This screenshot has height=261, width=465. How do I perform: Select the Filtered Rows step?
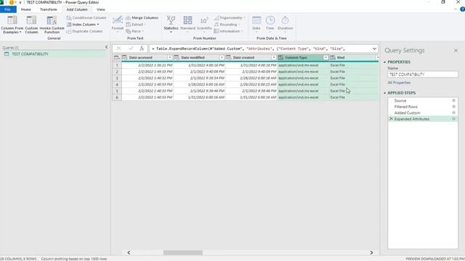coord(405,107)
